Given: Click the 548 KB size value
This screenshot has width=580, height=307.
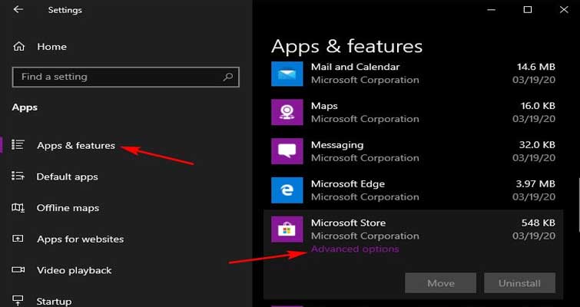Looking at the screenshot, I should (539, 223).
